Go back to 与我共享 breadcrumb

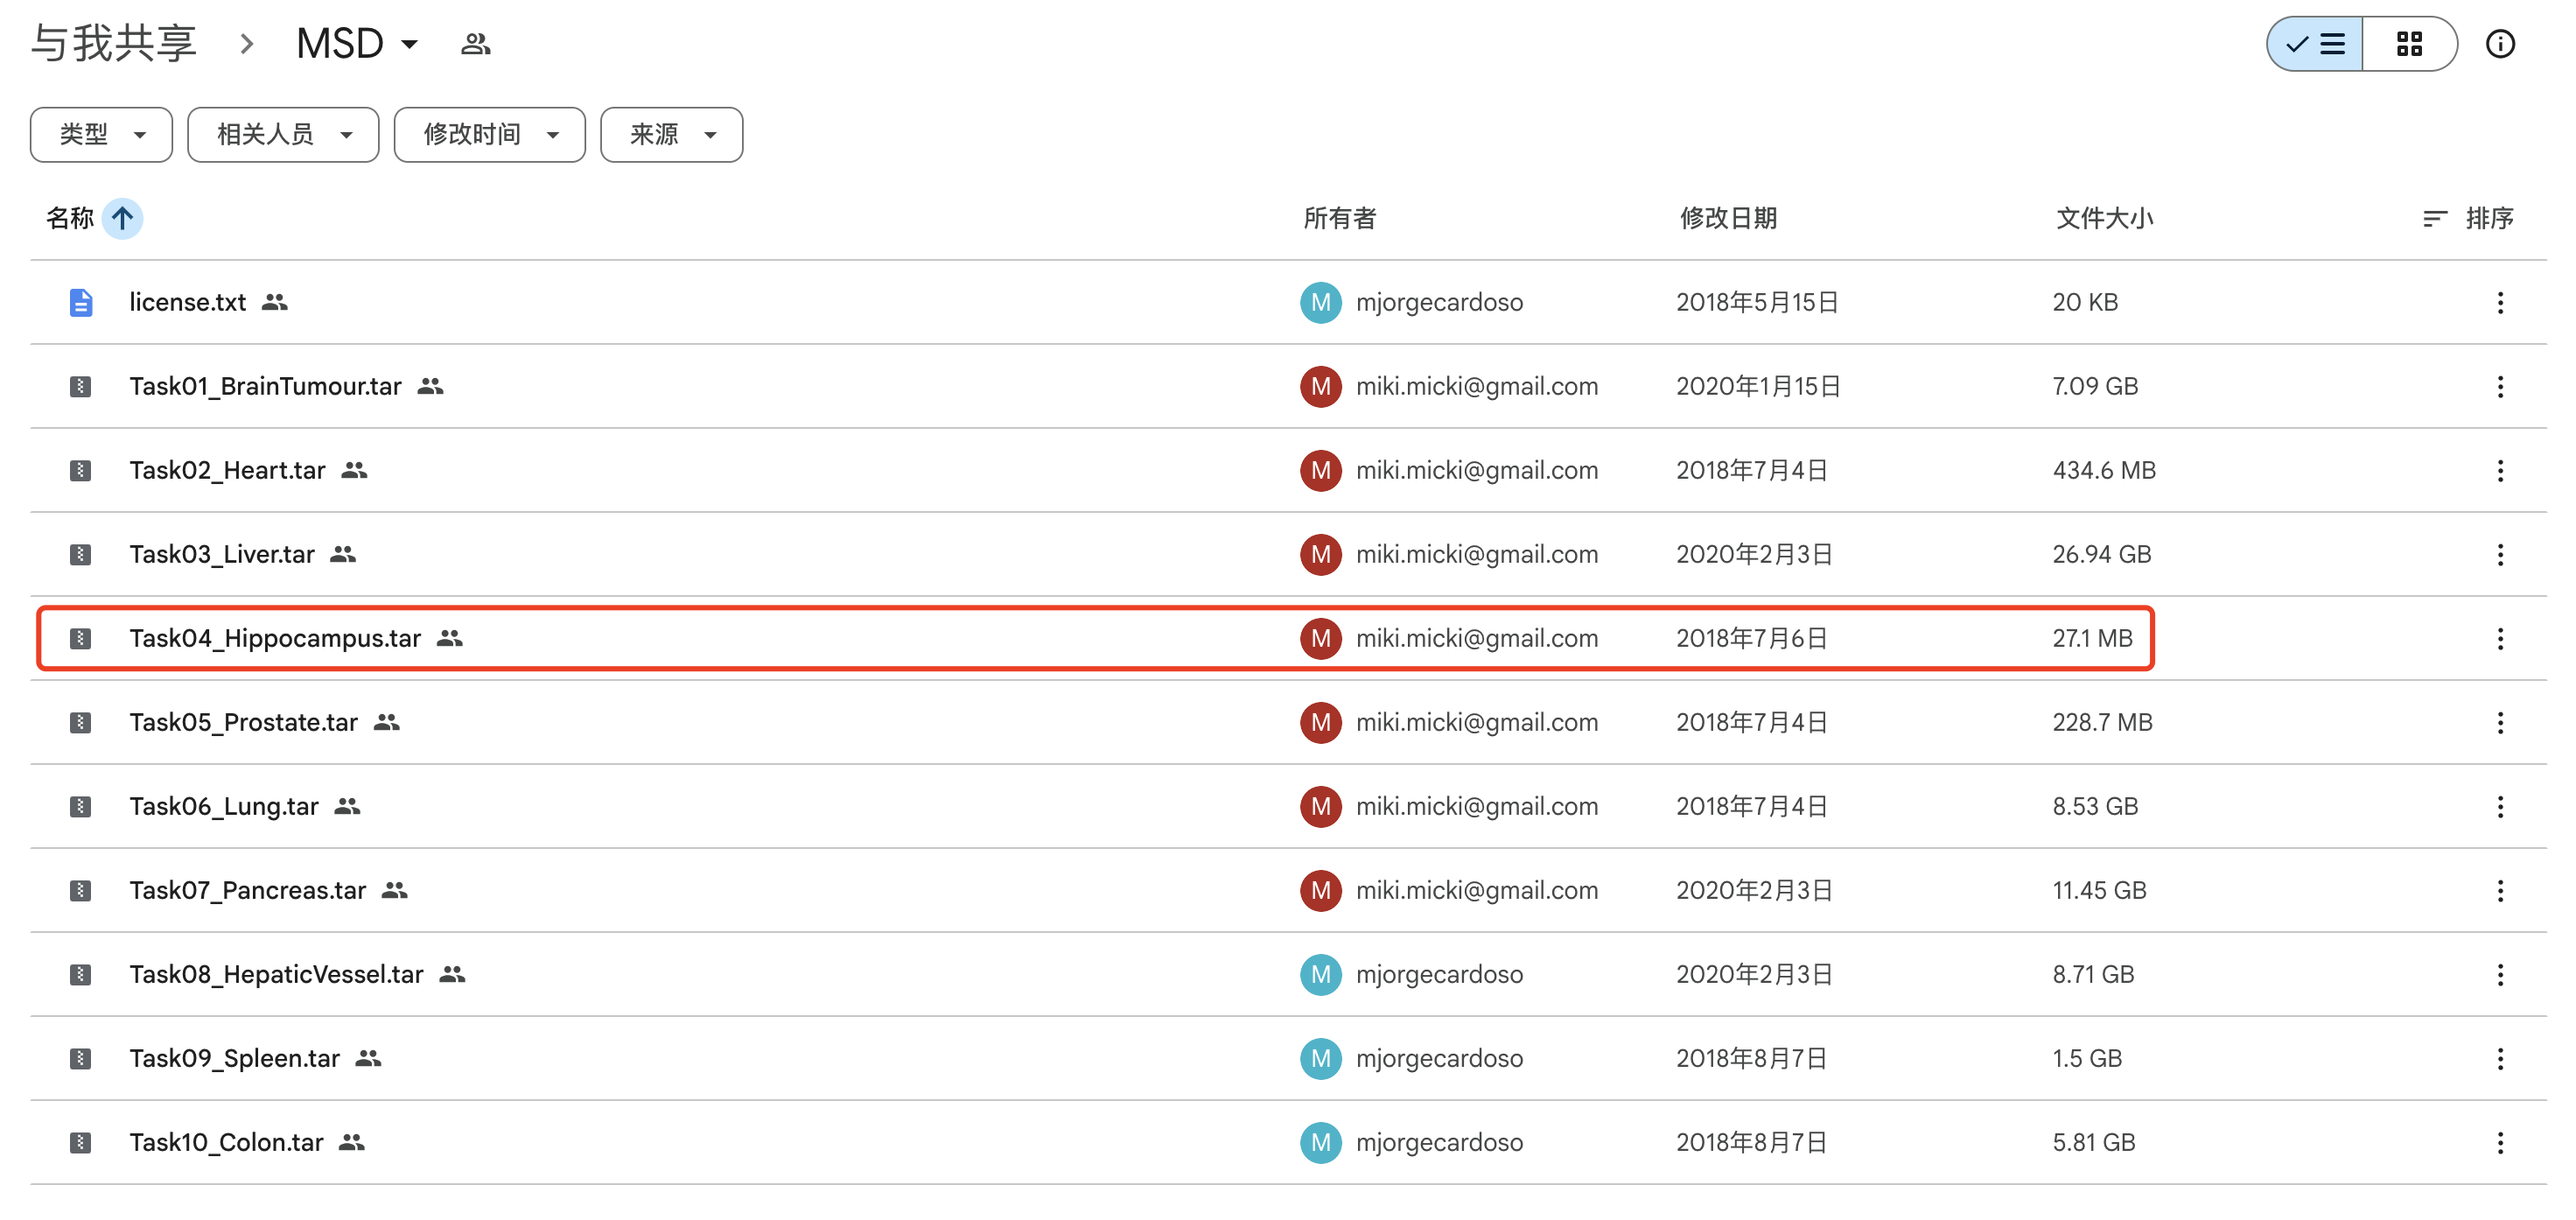[x=113, y=44]
